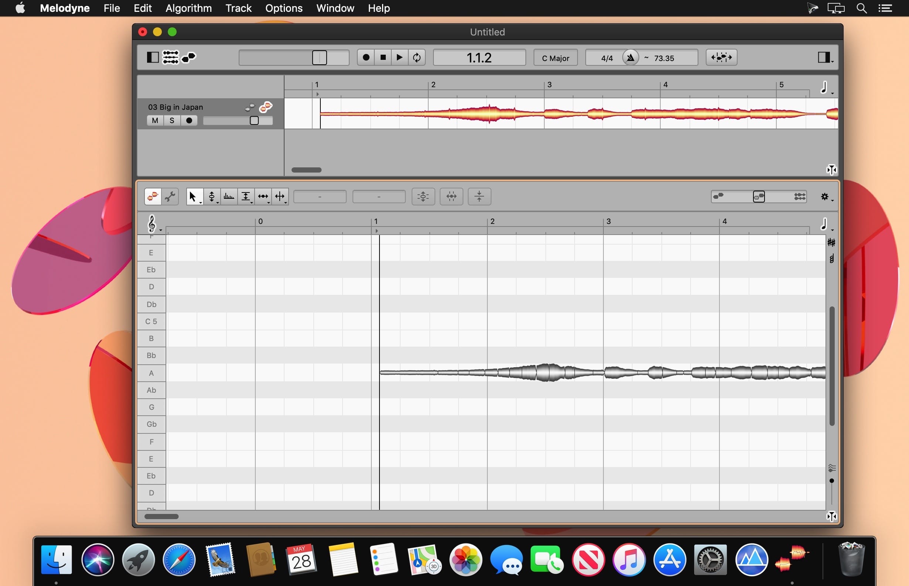This screenshot has height=586, width=909.
Task: Open the Note Assignment mode wrench icon
Action: click(x=170, y=196)
